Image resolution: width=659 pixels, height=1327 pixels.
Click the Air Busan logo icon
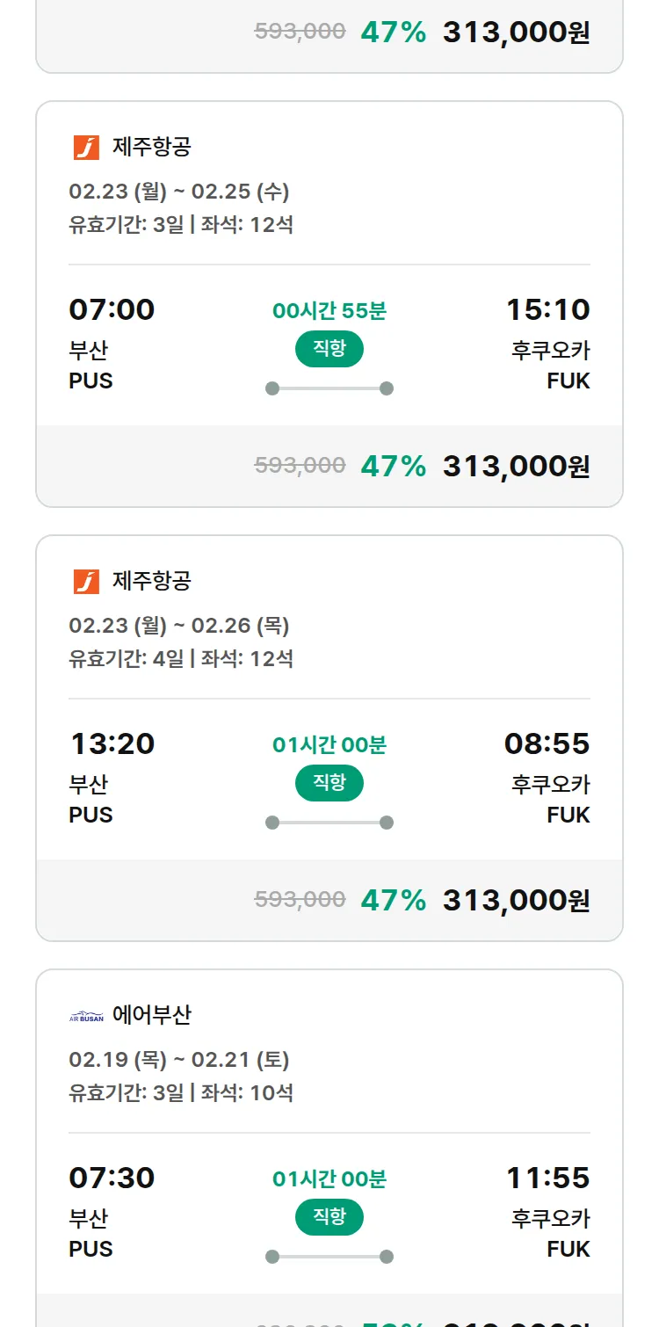86,1017
